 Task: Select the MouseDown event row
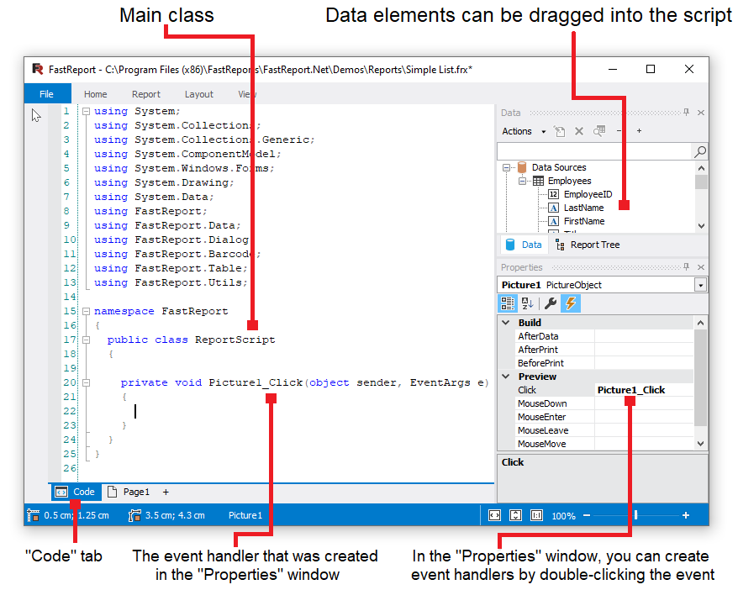click(604, 403)
